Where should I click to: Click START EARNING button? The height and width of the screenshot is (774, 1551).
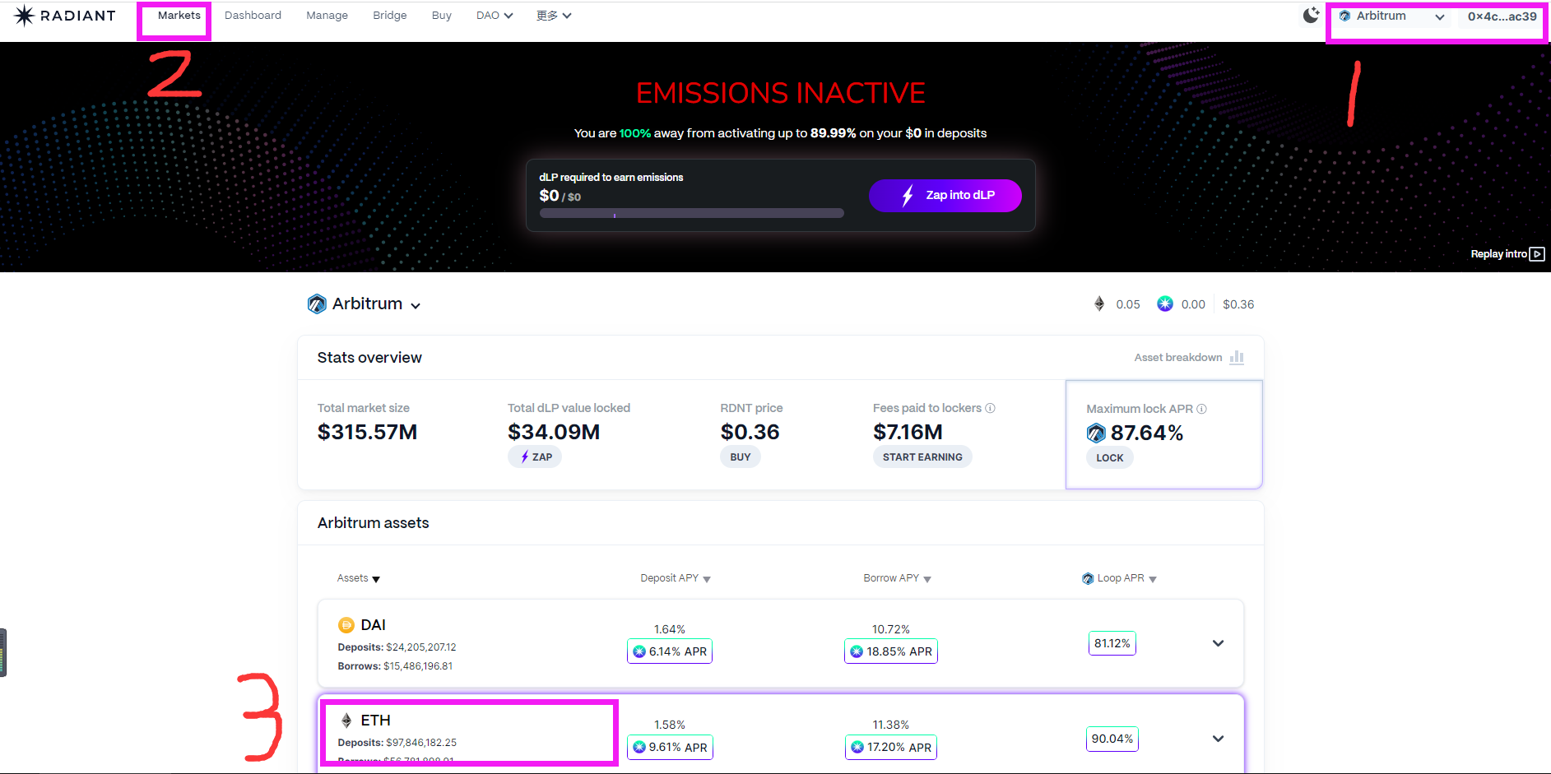tap(922, 457)
